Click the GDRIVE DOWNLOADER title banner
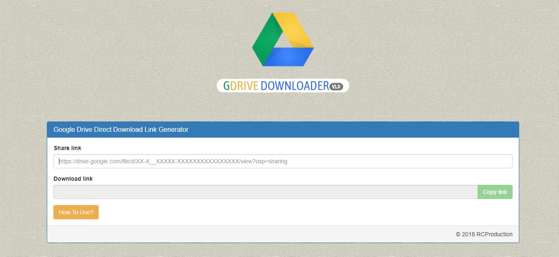This screenshot has width=559, height=257. [283, 86]
